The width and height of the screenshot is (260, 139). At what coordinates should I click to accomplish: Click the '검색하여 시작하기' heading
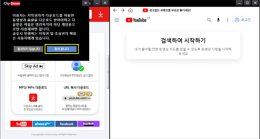[183, 41]
